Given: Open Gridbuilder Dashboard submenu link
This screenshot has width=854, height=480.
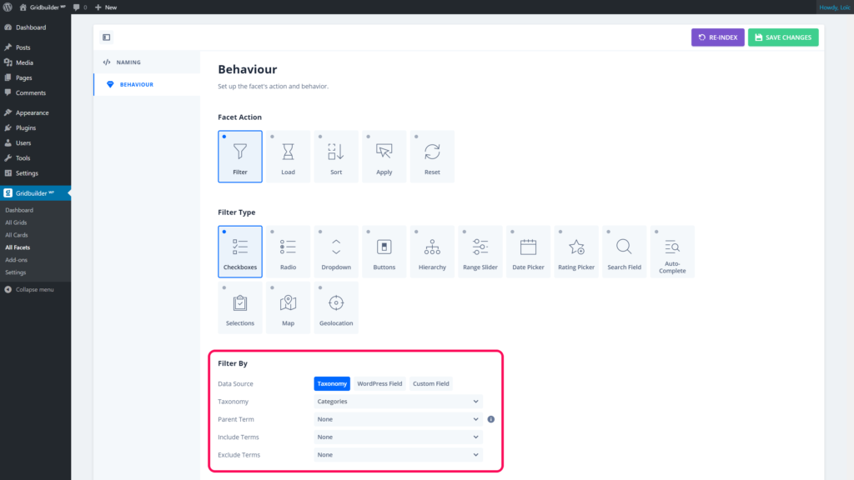Looking at the screenshot, I should [19, 210].
